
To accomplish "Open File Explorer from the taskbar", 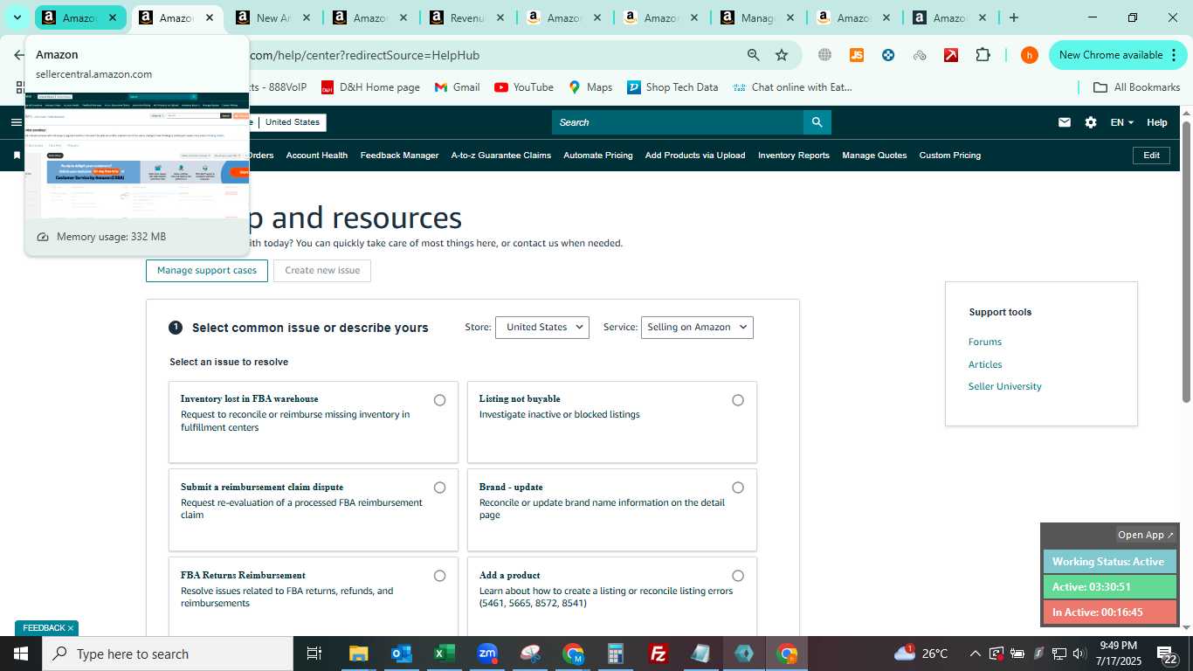I will [358, 654].
